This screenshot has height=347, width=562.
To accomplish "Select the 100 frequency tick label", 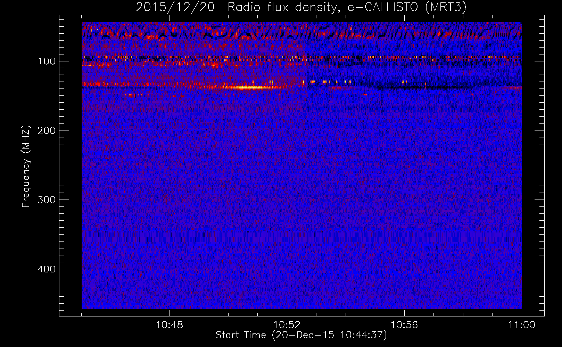I will point(47,61).
